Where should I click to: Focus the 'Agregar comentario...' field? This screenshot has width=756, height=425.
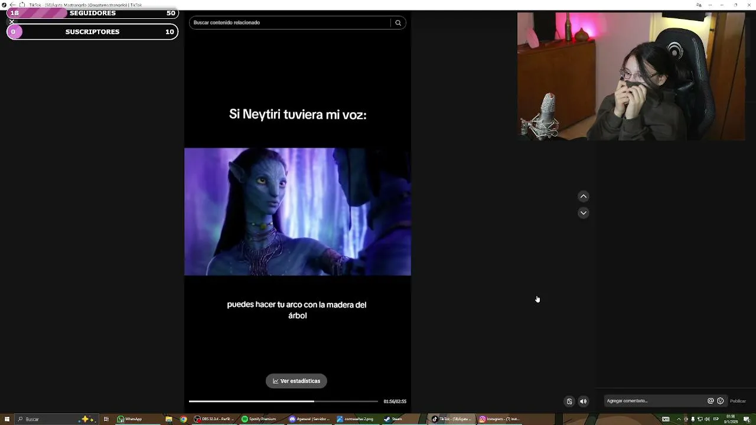point(654,401)
